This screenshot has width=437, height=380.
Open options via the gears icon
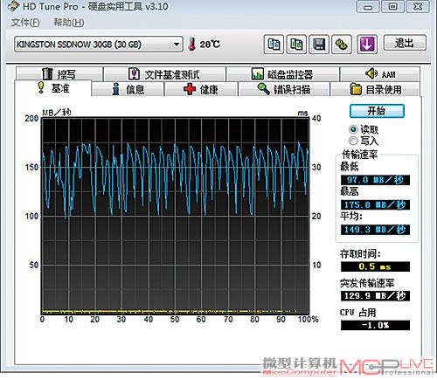tap(342, 45)
